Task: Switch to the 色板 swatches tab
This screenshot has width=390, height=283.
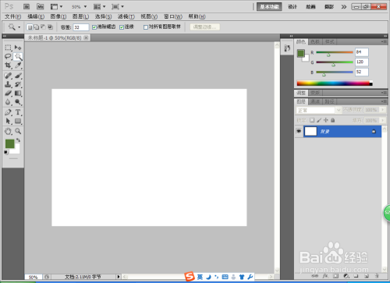Action: [x=315, y=41]
